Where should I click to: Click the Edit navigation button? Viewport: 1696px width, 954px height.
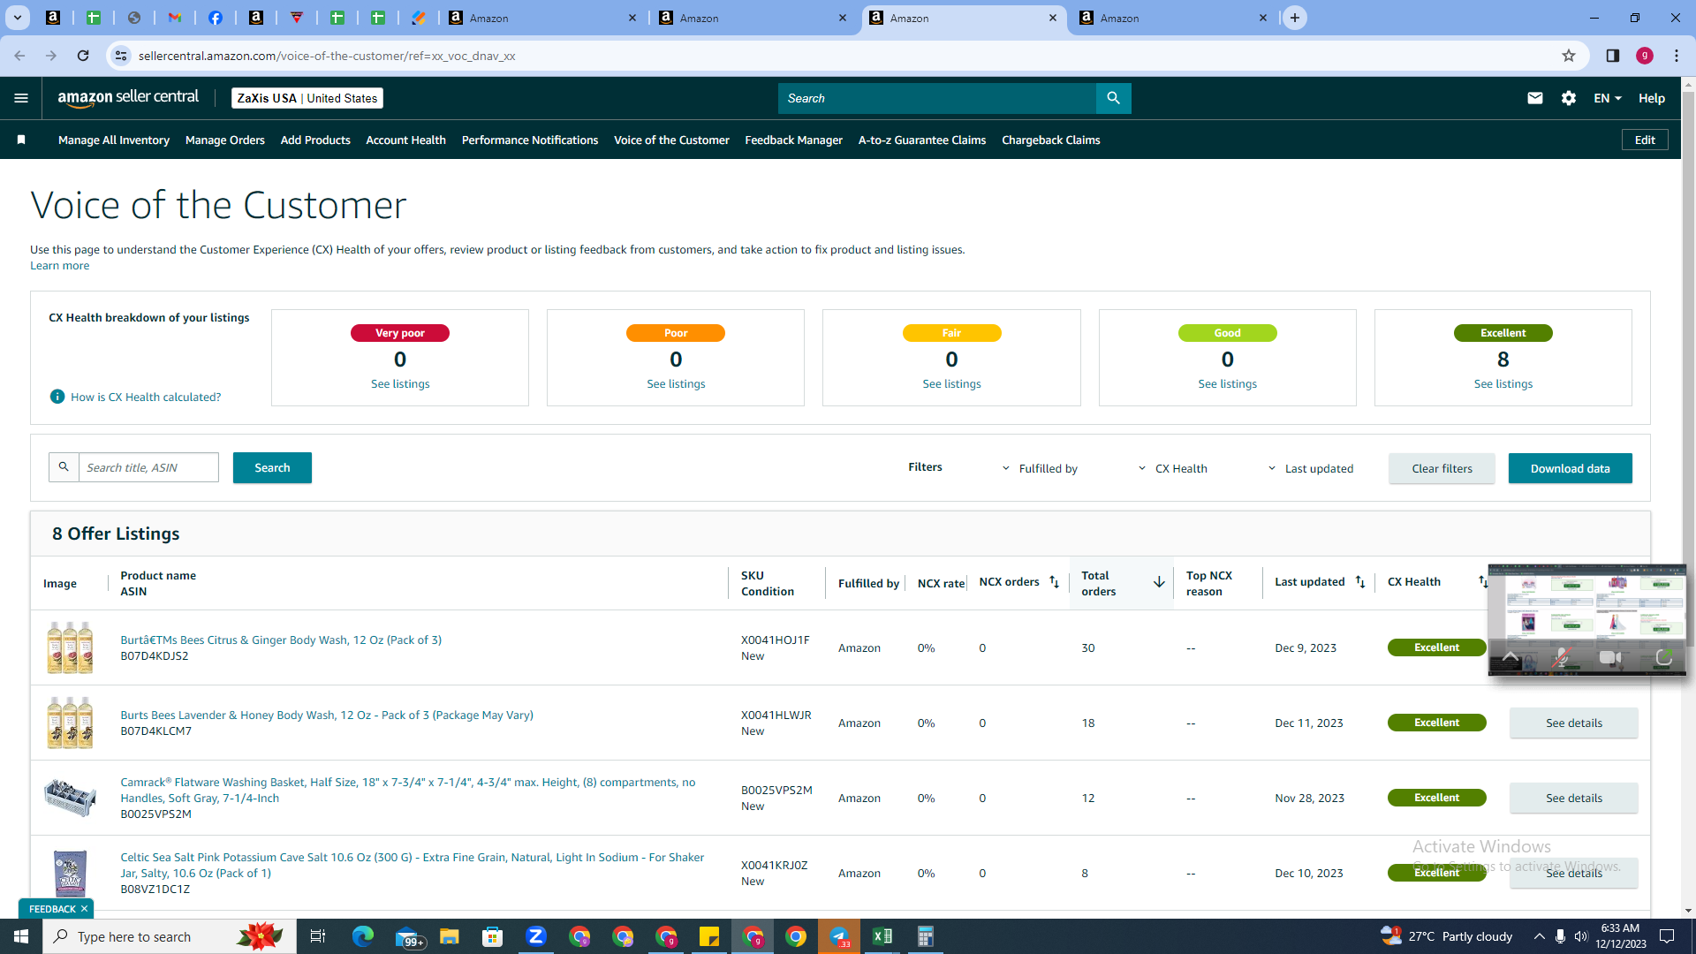1645,140
